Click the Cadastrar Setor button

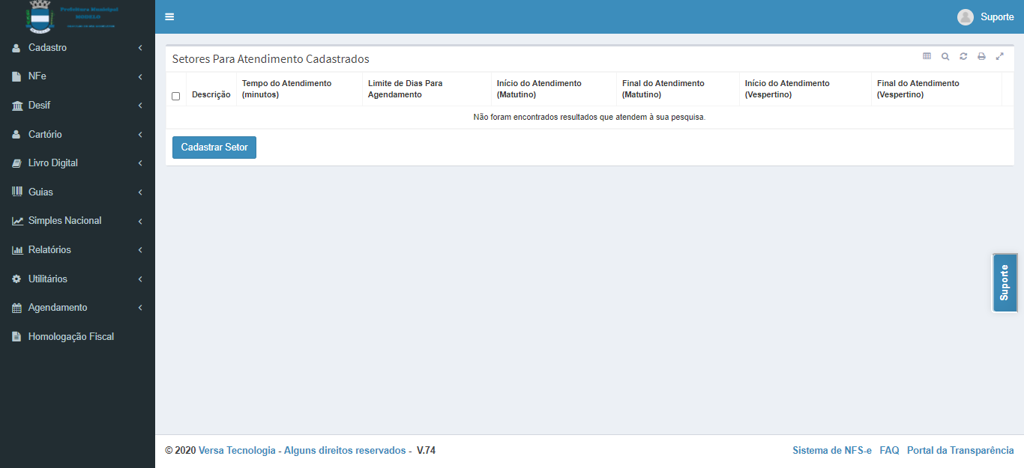pyautogui.click(x=214, y=148)
